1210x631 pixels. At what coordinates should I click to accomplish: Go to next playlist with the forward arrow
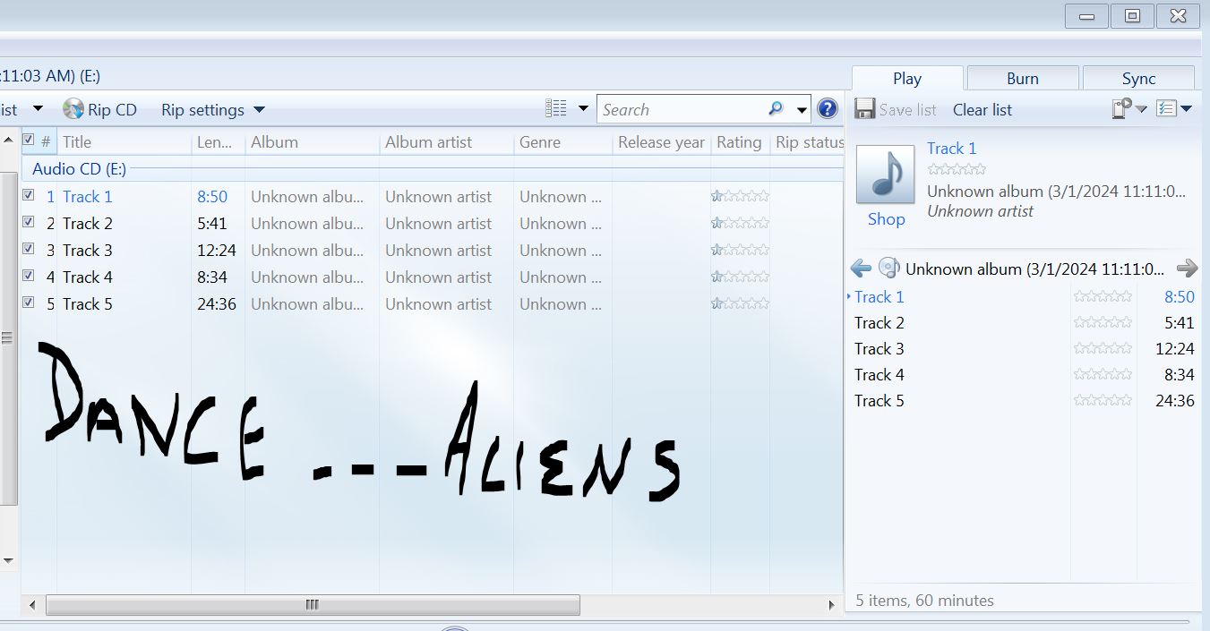[1187, 268]
